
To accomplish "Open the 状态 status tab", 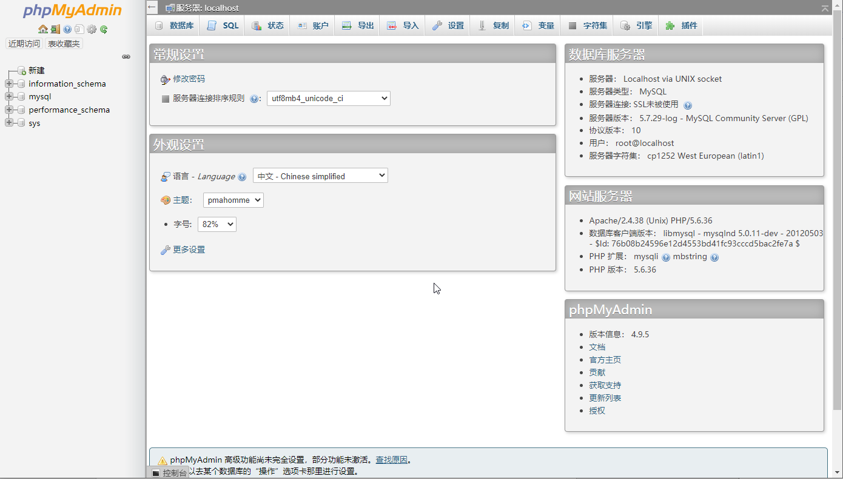I will tap(267, 25).
